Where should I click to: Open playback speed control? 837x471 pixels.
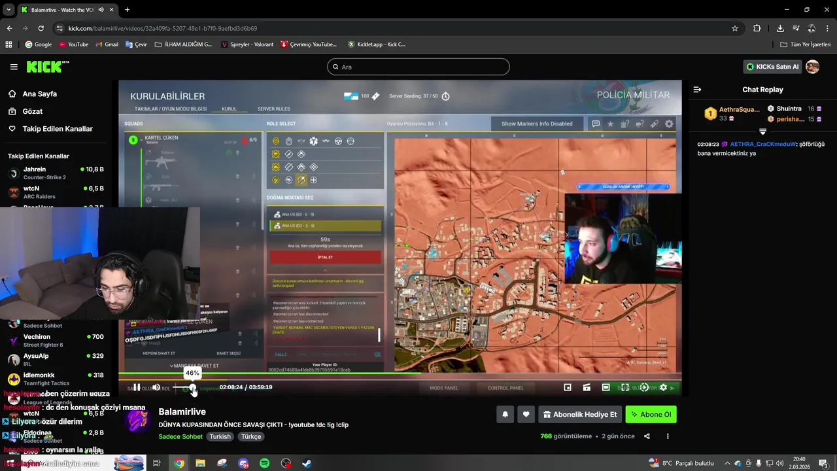pyautogui.click(x=644, y=387)
